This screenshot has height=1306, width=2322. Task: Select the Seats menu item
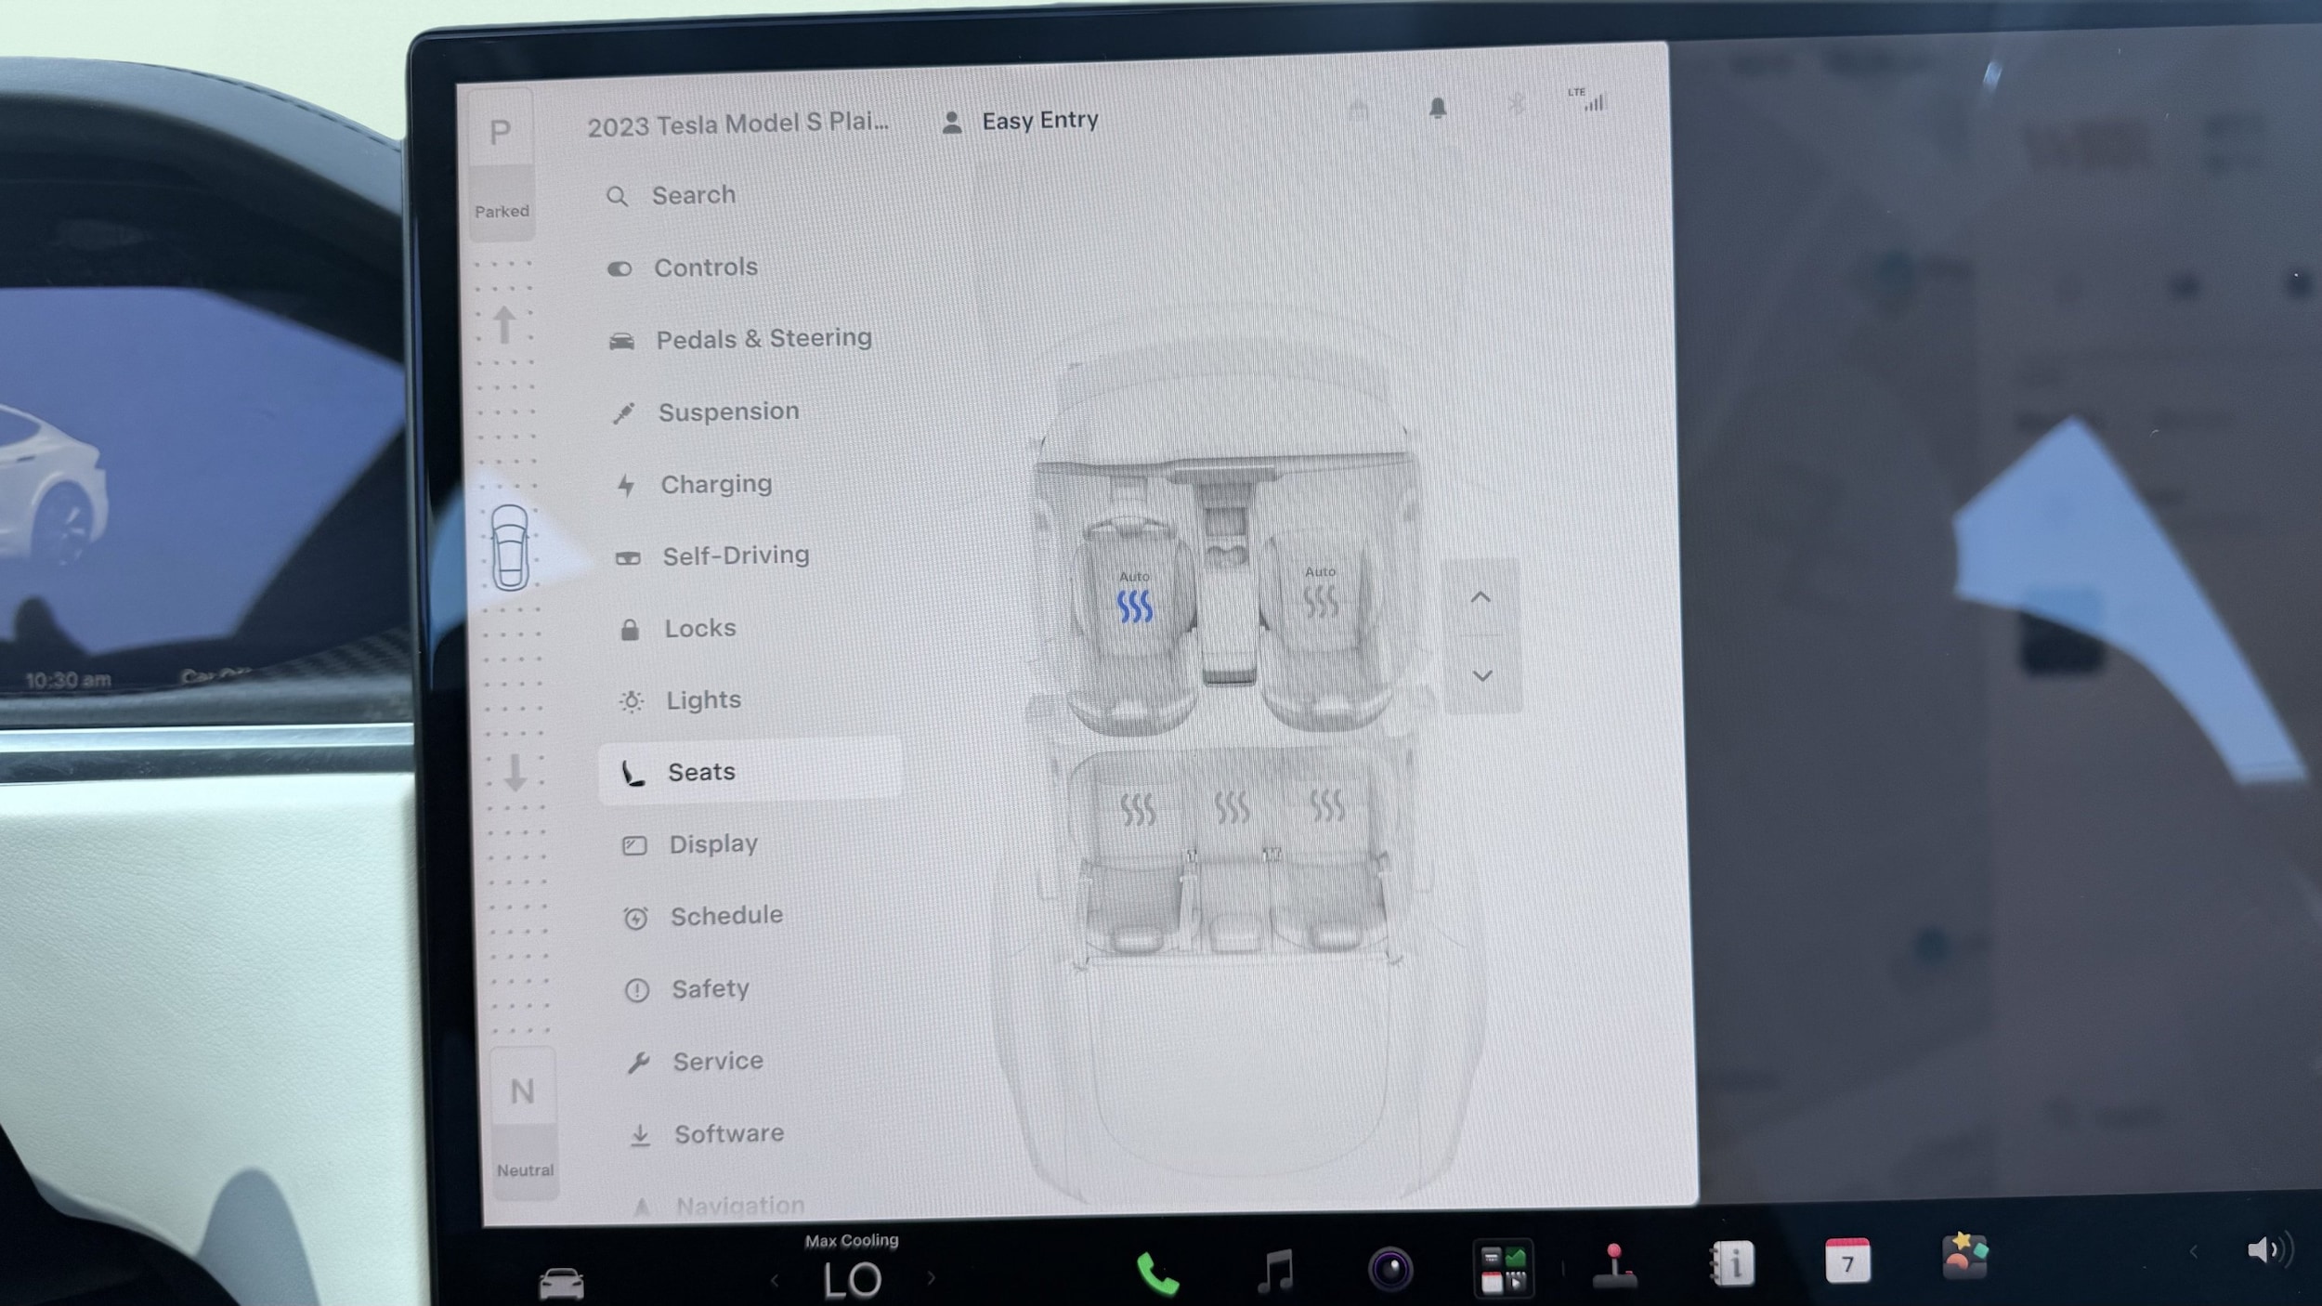tap(750, 771)
